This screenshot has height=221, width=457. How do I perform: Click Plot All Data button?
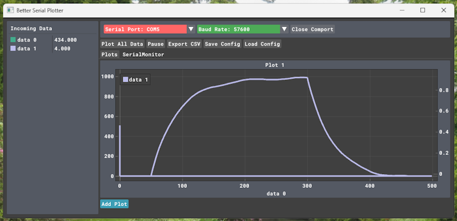(x=122, y=44)
